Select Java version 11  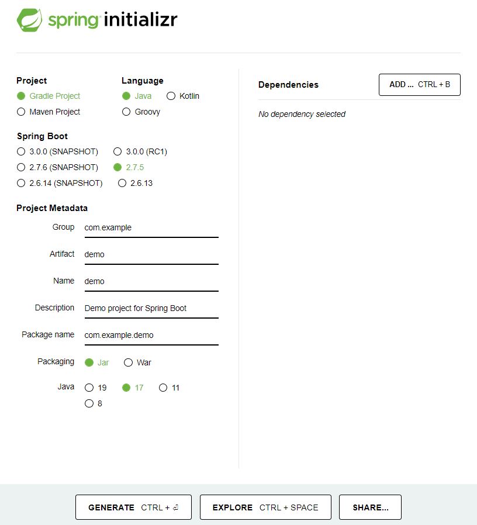[163, 388]
